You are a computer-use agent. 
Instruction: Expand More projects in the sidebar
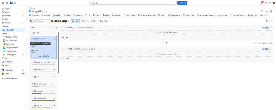23,55
